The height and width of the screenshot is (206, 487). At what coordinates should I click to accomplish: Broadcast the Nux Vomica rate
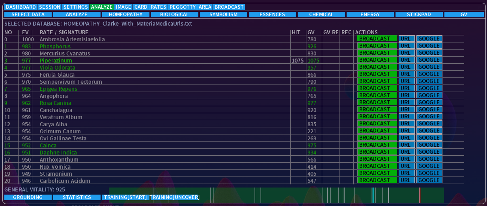point(377,166)
